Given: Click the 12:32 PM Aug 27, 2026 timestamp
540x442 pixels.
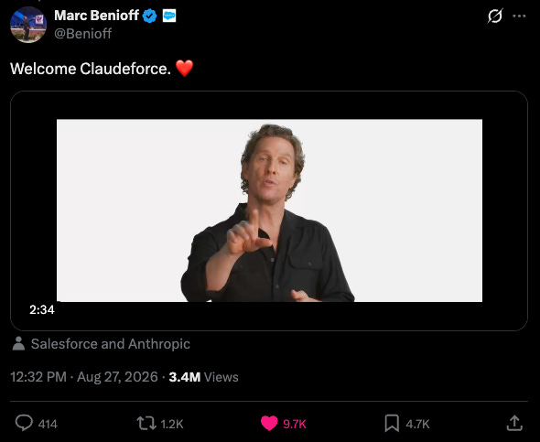Looking at the screenshot, I should (x=84, y=377).
